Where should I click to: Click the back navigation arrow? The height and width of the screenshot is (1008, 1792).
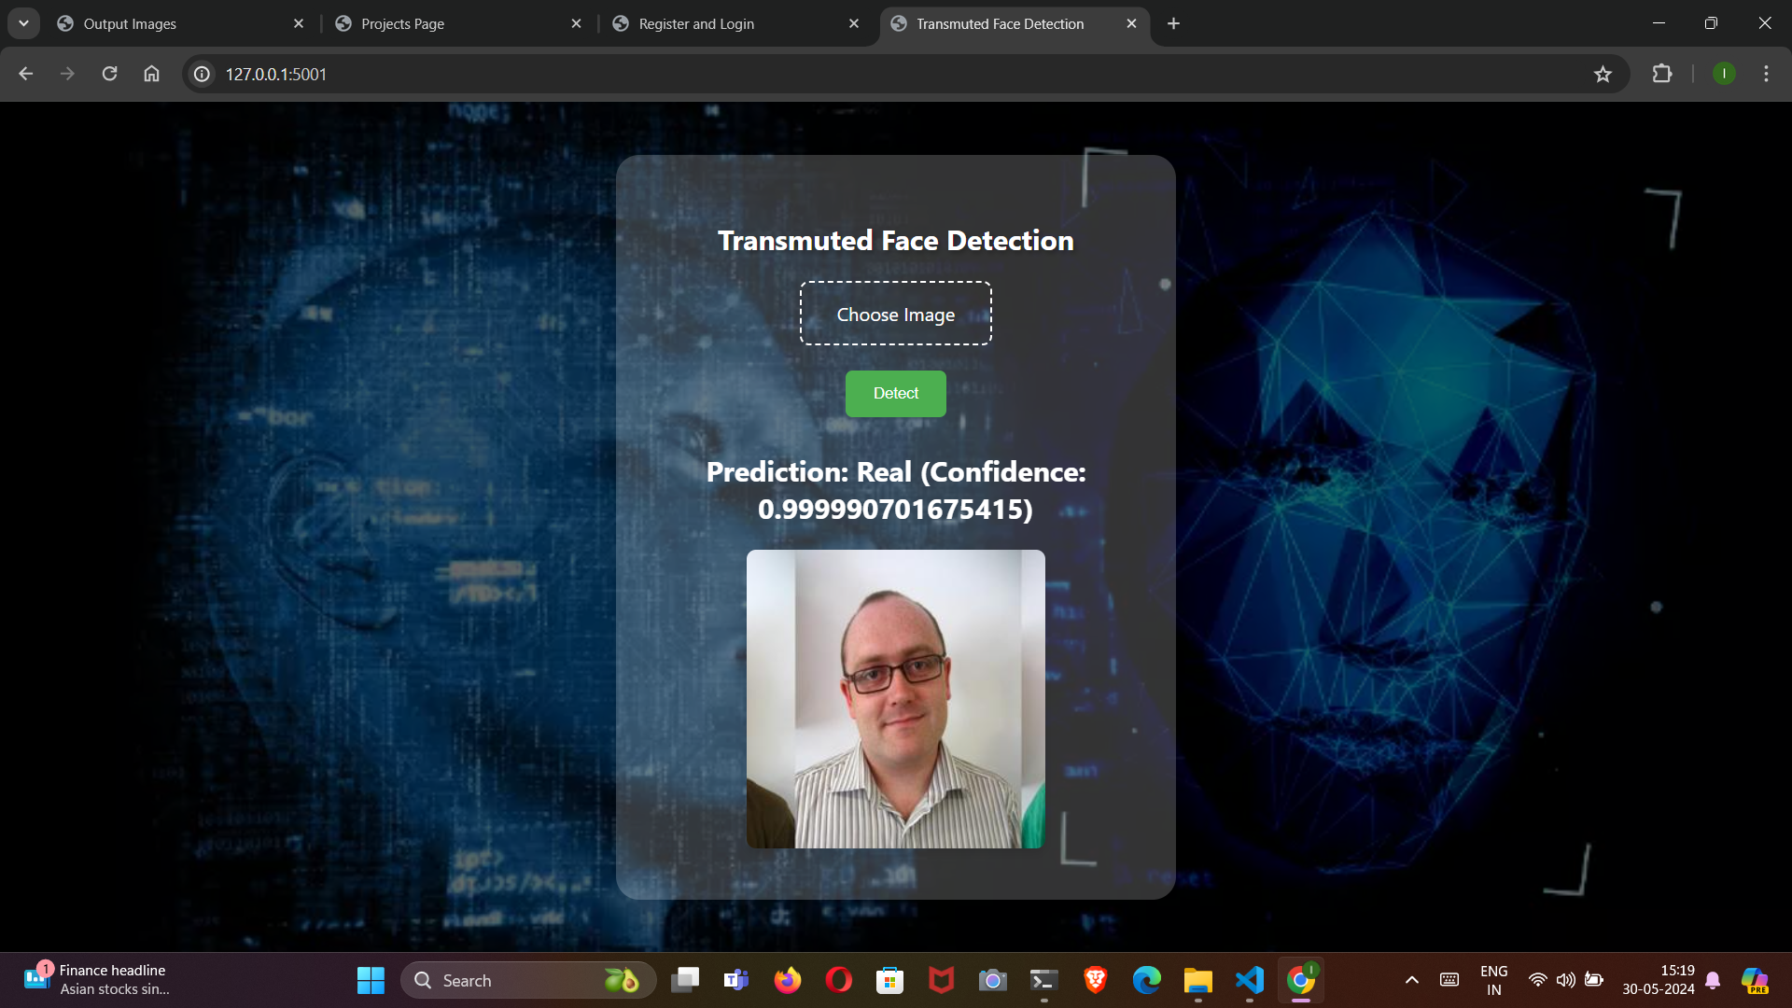pos(25,74)
